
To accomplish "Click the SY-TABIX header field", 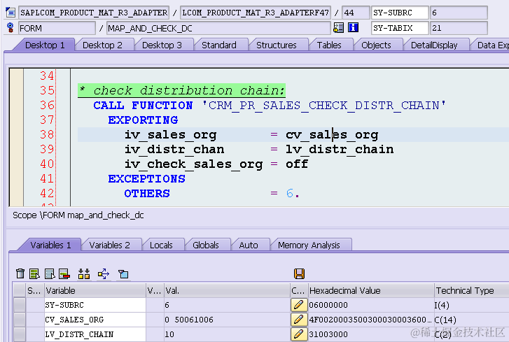I will coord(400,28).
